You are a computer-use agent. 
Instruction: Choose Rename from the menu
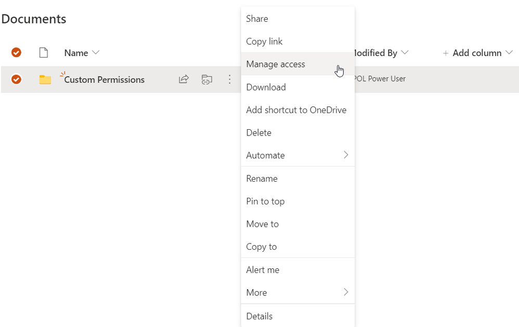point(262,179)
